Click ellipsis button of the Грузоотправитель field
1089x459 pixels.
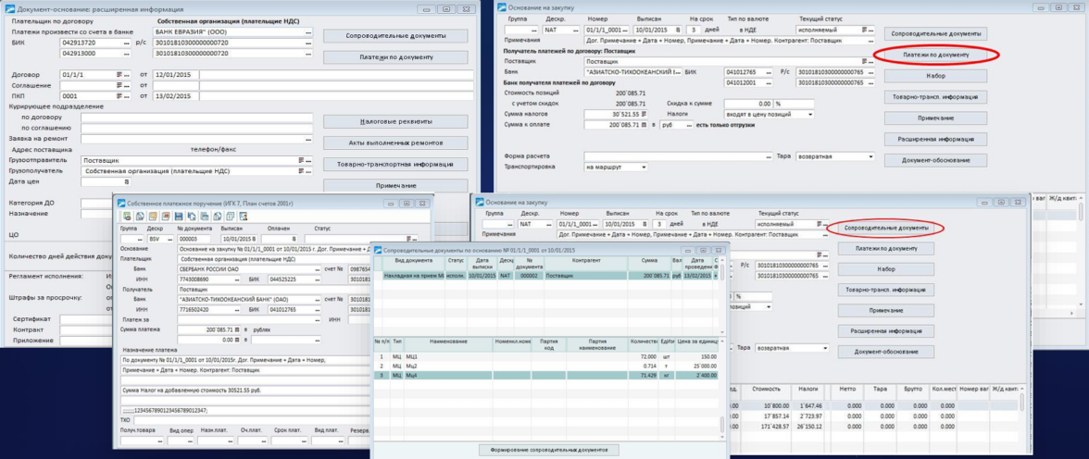click(x=309, y=160)
